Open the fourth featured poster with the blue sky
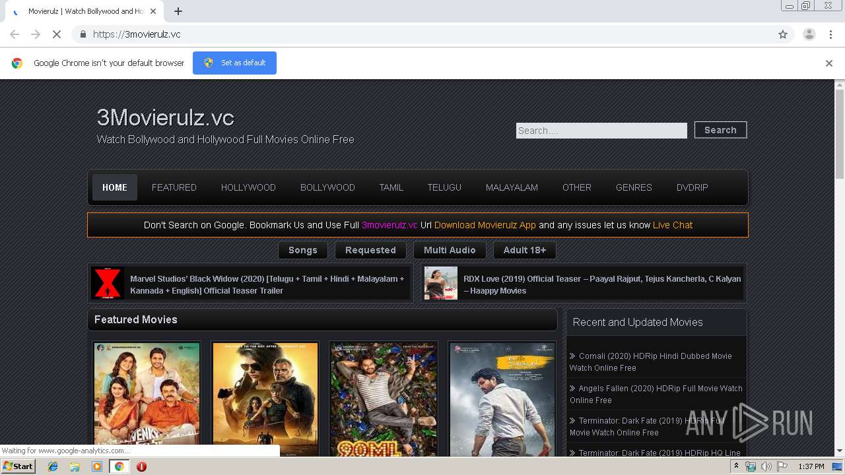The image size is (845, 475). [x=502, y=399]
